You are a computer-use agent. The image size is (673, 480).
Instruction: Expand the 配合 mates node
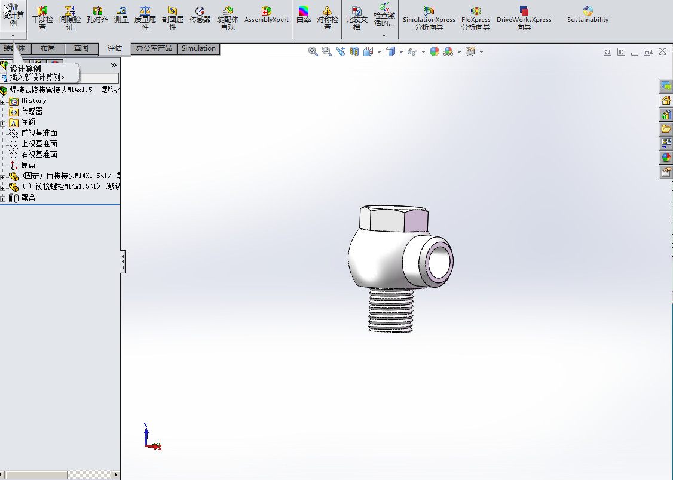click(x=2, y=199)
